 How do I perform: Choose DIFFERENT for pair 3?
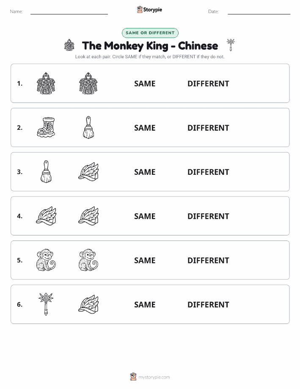208,172
